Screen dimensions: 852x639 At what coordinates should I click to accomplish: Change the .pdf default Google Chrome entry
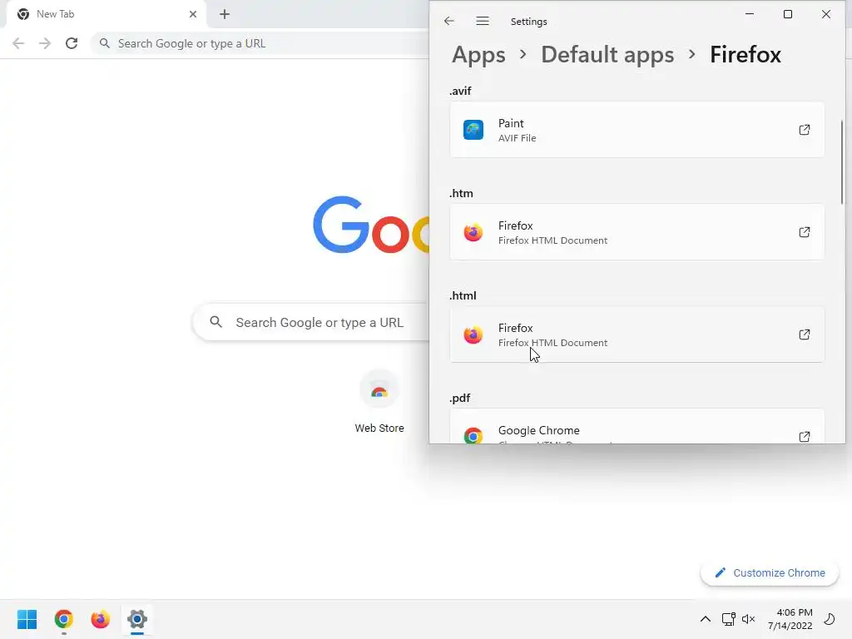(x=637, y=426)
